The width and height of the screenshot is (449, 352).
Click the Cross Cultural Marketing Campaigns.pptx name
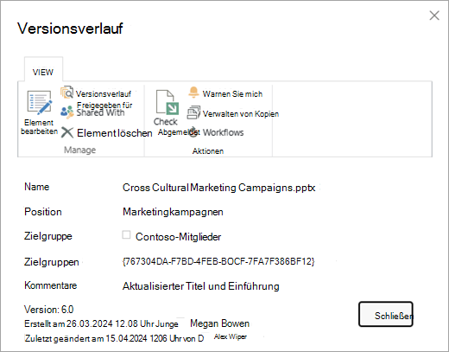point(218,188)
